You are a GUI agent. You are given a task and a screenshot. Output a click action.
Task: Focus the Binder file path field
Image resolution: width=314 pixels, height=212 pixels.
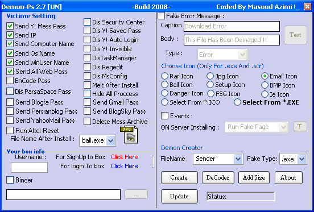point(63,194)
